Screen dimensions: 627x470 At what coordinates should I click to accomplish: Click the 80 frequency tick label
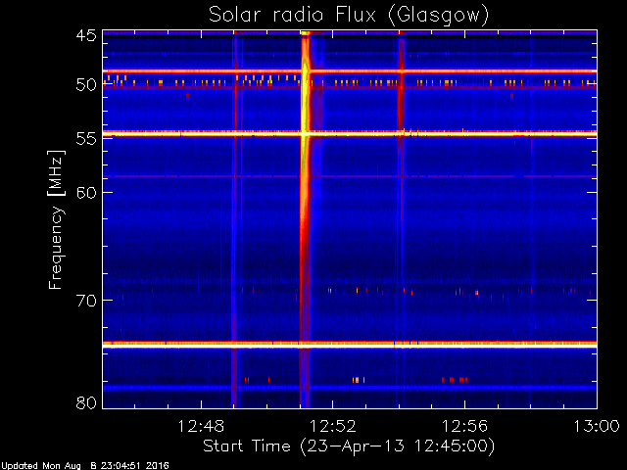point(86,402)
